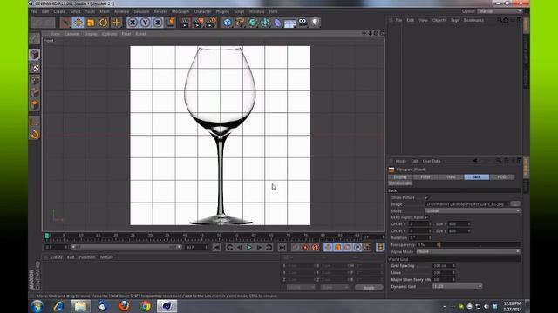This screenshot has width=558, height=313.
Task: Open the floor environment objects icon
Action: coord(290,23)
